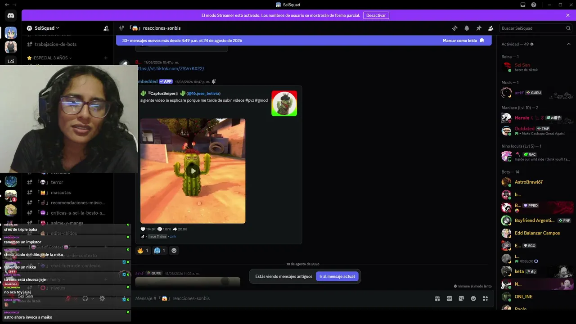Open the Actividad settings gear icon
The image size is (576, 324).
(532, 44)
